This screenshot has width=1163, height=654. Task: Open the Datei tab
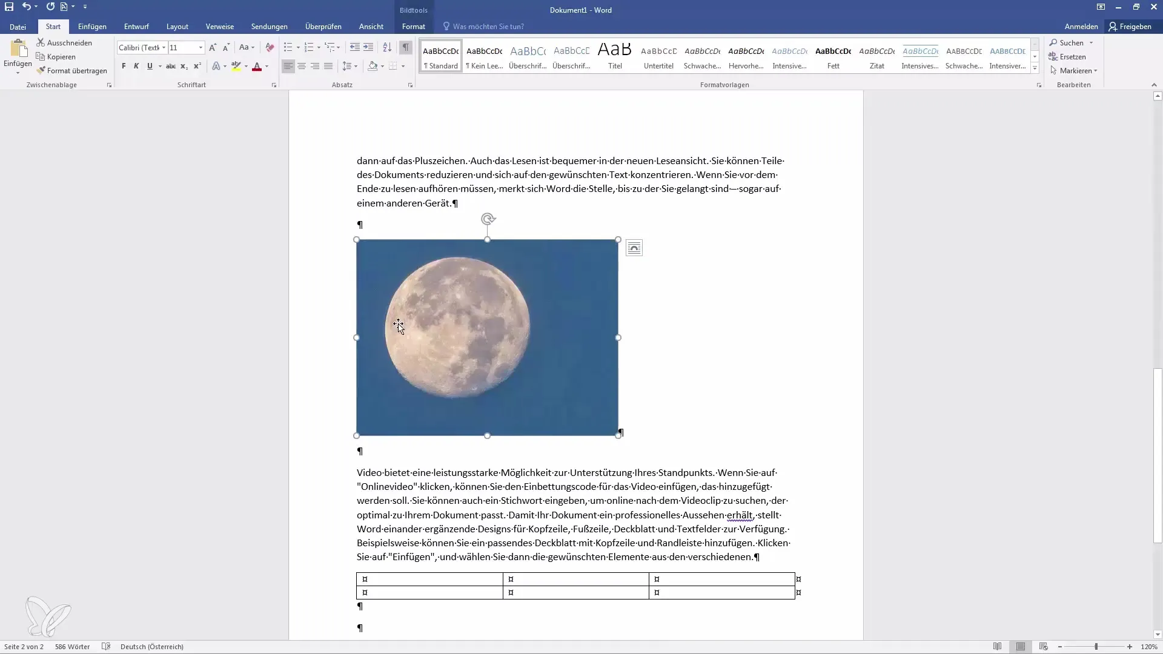(x=18, y=27)
